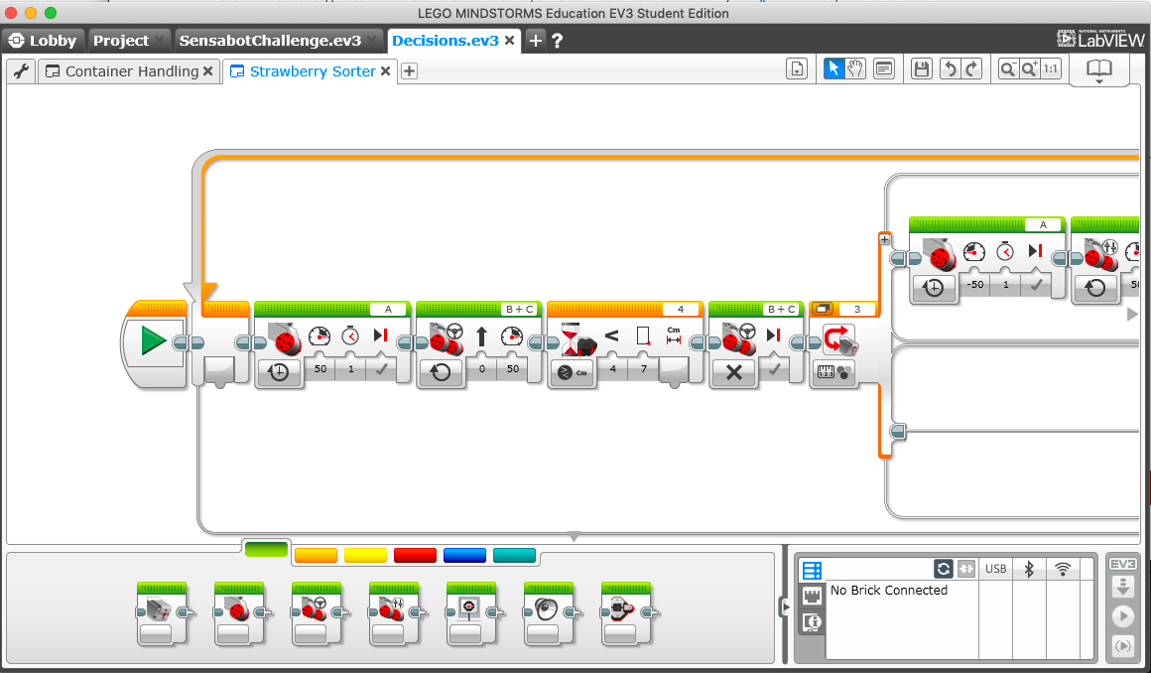Open loop block mode selector at loop start
The width and height of the screenshot is (1151, 673).
(x=219, y=369)
